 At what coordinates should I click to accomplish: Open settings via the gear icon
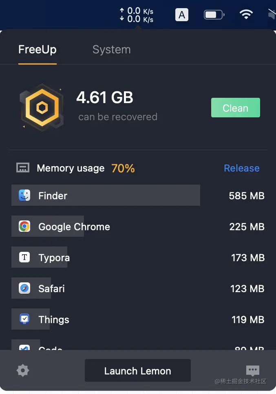[23, 370]
